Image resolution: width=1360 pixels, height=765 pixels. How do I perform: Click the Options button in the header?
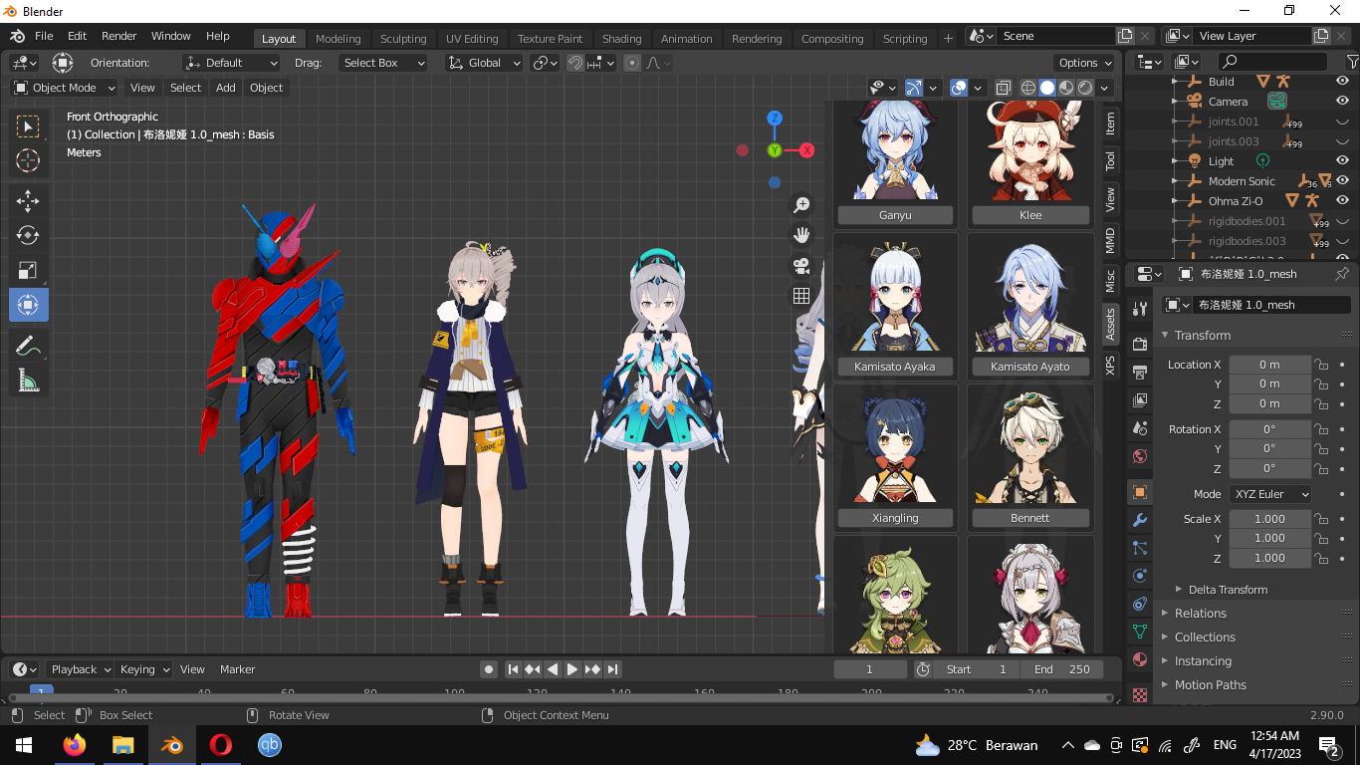point(1083,62)
